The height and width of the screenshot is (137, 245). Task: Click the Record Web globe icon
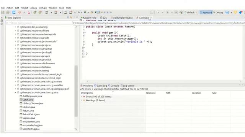coord(35,13)
